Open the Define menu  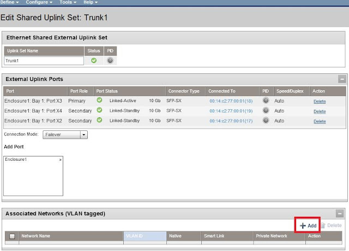point(9,2)
